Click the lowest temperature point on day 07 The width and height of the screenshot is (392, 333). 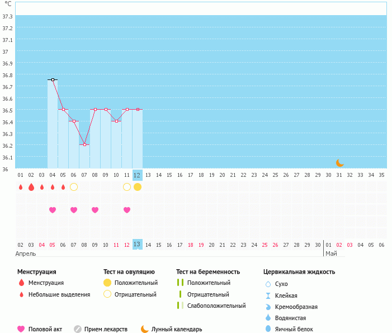[84, 144]
